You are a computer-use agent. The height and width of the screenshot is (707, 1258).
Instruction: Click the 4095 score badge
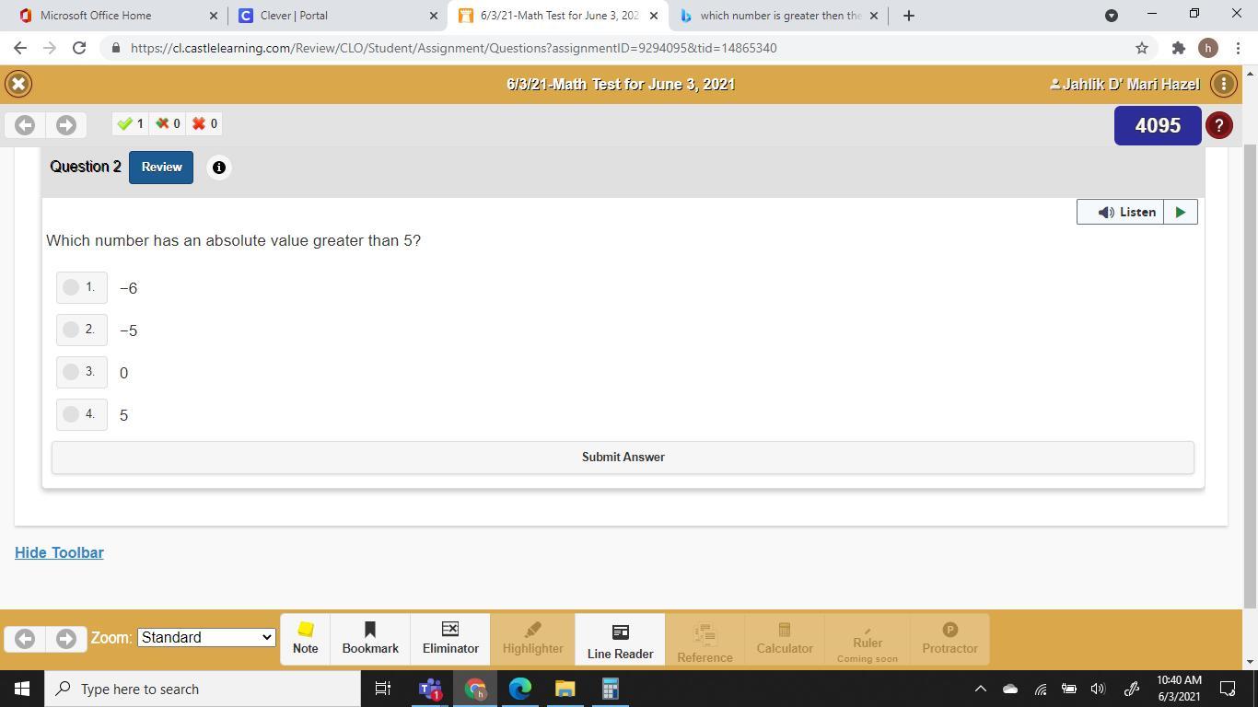pyautogui.click(x=1158, y=126)
